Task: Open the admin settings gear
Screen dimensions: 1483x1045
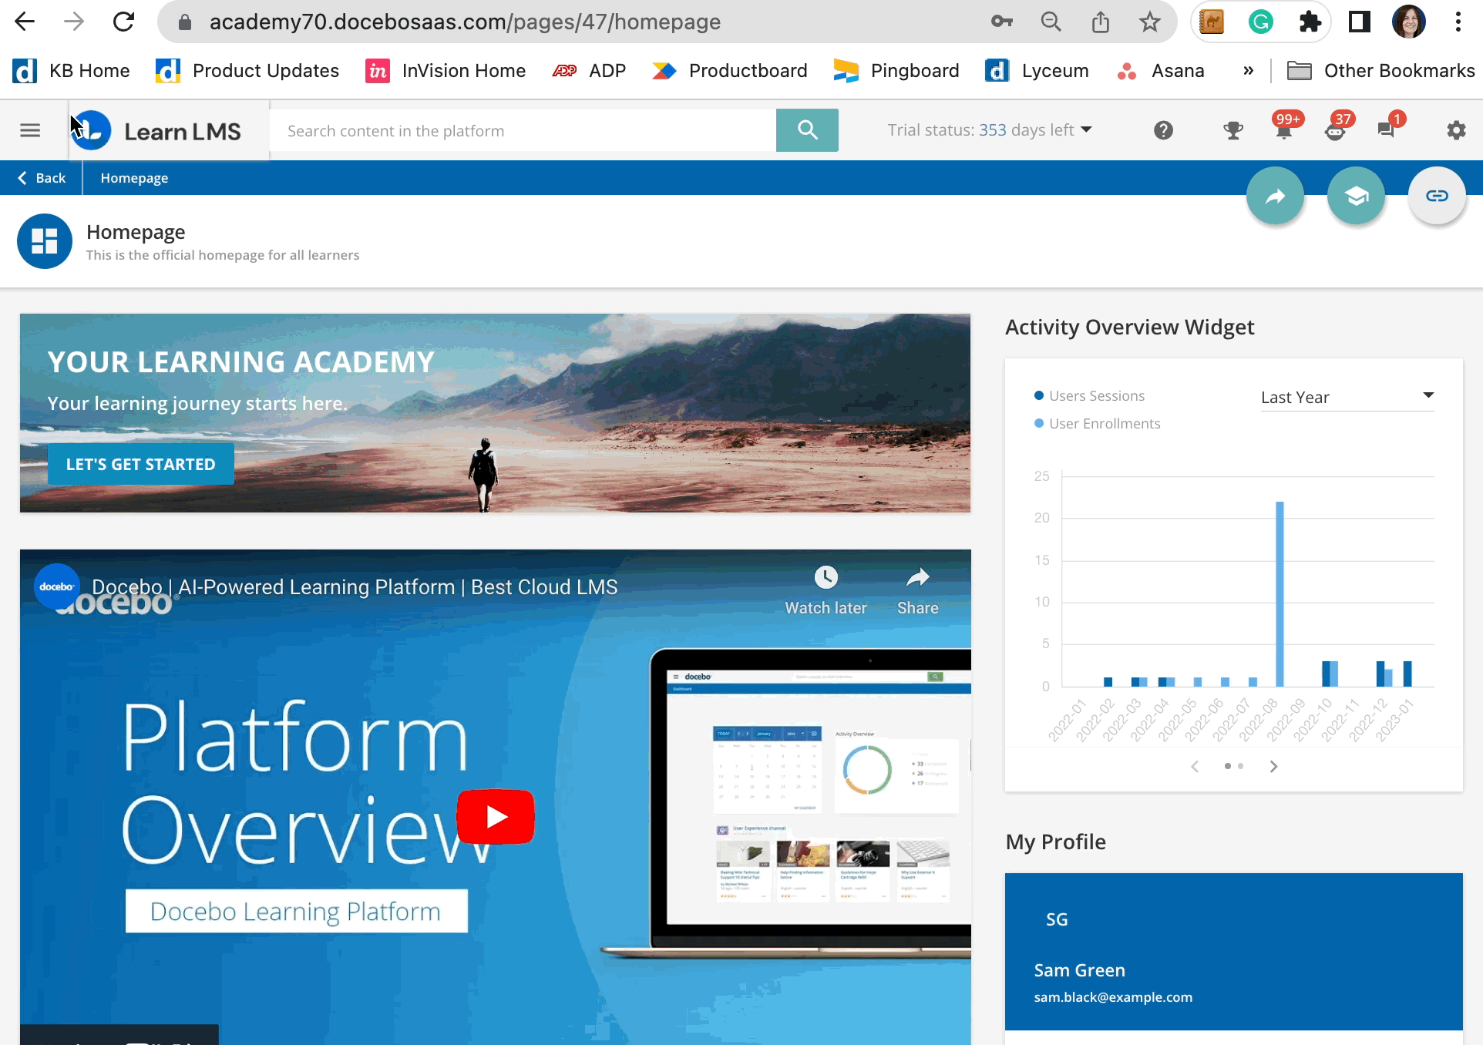Action: click(1456, 130)
